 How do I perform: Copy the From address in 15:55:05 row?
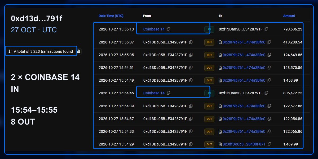pyautogui.click(x=191, y=55)
